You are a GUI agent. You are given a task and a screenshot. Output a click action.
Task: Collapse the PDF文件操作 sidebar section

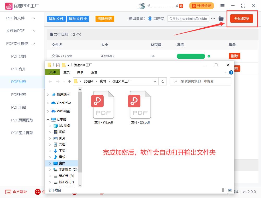tap(34, 44)
